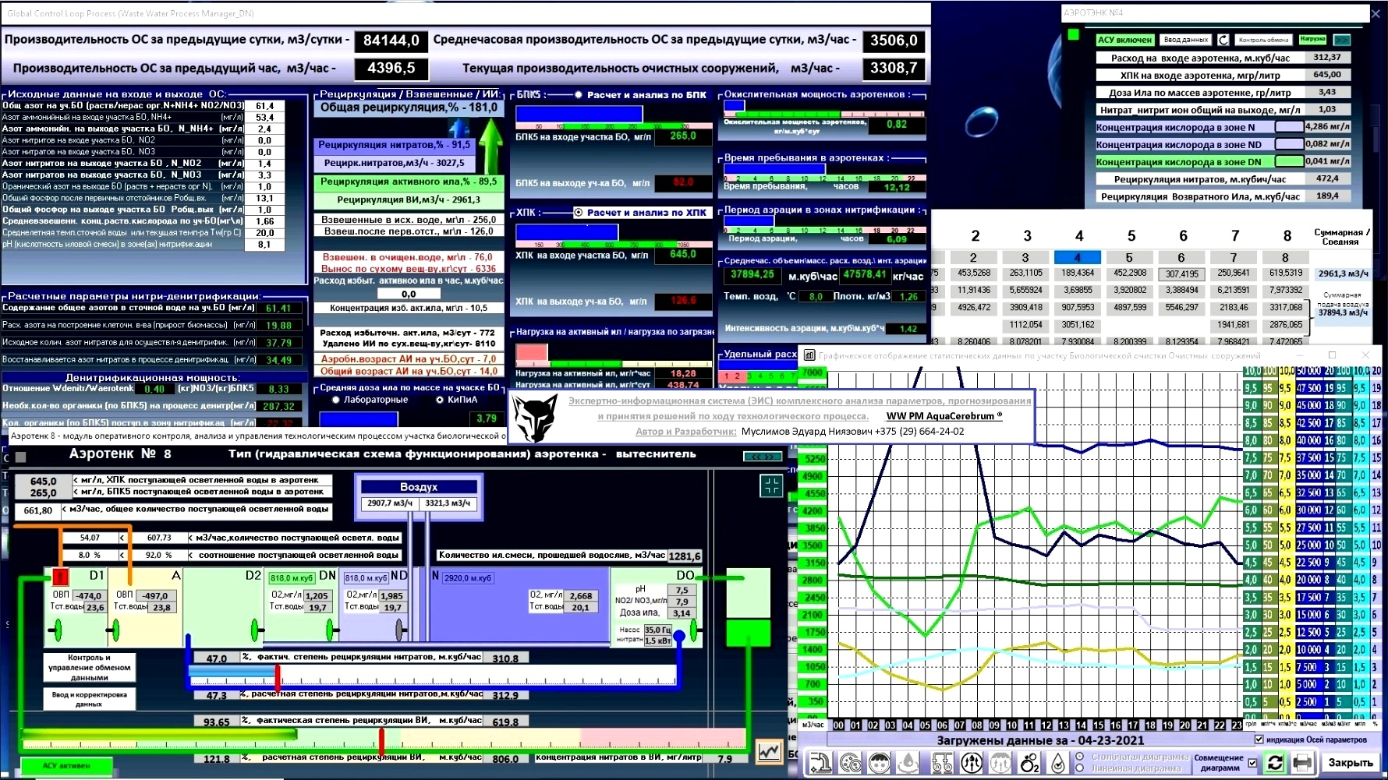This screenshot has height=780, width=1388.
Task: Expand Аэротэнк №4 with the >> button
Action: pos(1342,40)
